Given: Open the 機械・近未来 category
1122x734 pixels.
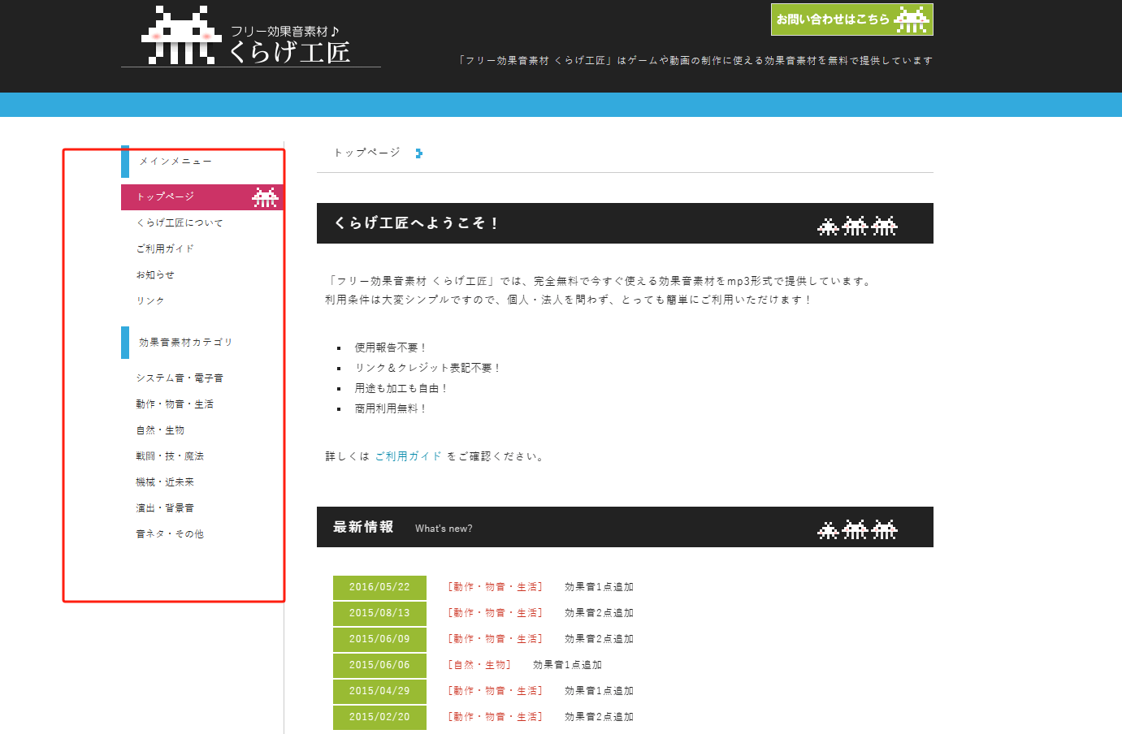Looking at the screenshot, I should click(x=165, y=481).
